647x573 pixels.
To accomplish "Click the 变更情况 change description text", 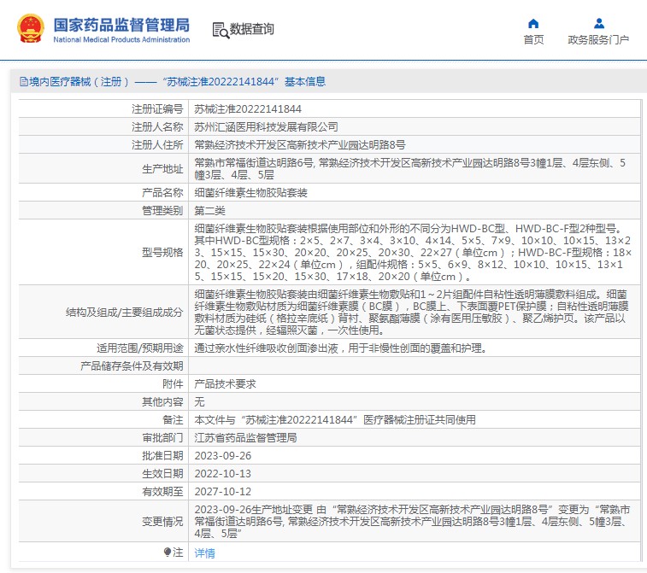I will click(x=412, y=522).
